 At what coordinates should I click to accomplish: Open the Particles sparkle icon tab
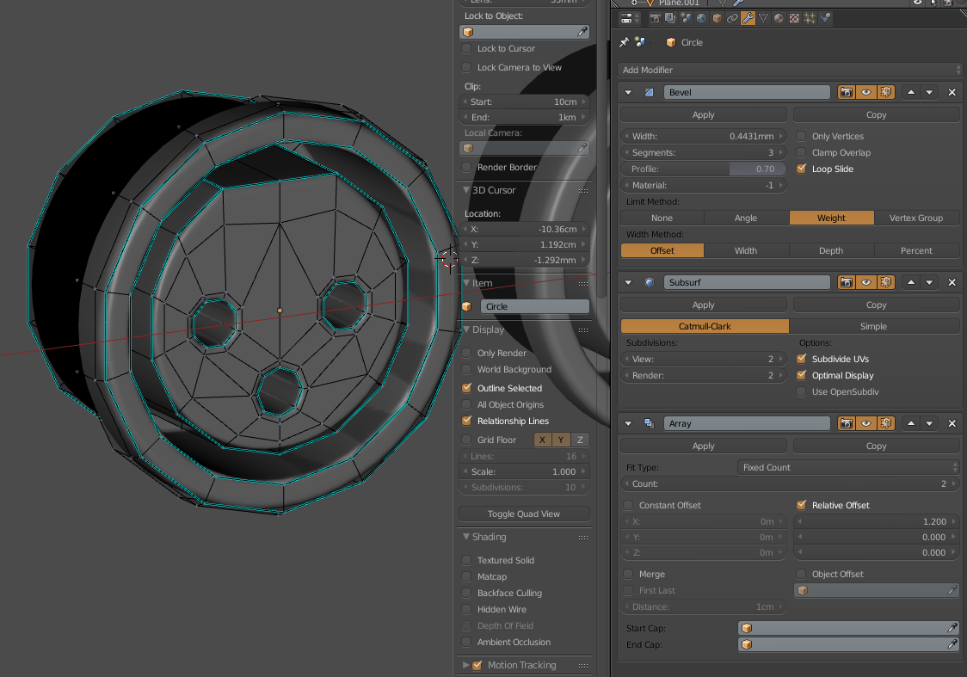point(810,19)
